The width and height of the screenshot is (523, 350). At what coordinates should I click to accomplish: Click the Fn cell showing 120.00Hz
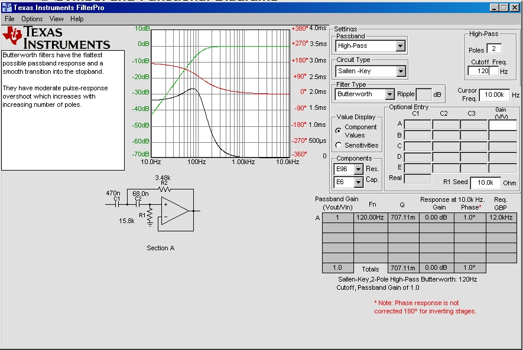pyautogui.click(x=370, y=218)
